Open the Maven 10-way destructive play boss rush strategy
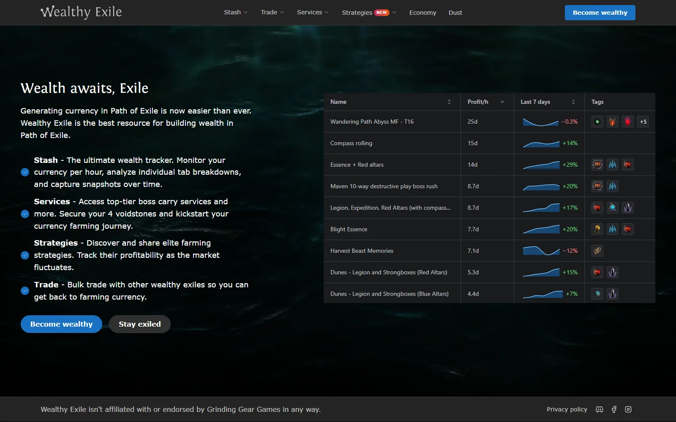This screenshot has width=676, height=422. 384,186
